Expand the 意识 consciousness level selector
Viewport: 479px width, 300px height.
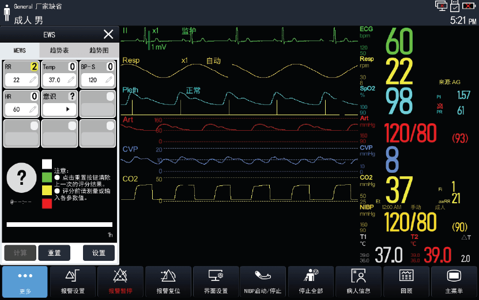(59, 109)
